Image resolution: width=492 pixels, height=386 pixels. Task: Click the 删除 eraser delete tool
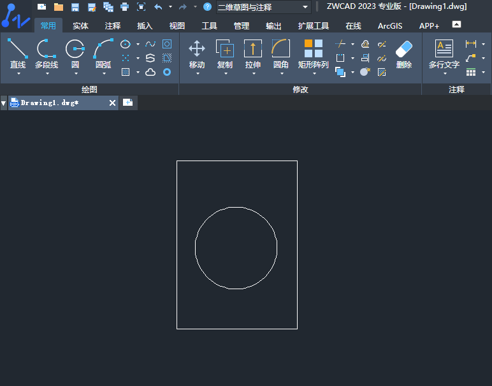pos(404,54)
